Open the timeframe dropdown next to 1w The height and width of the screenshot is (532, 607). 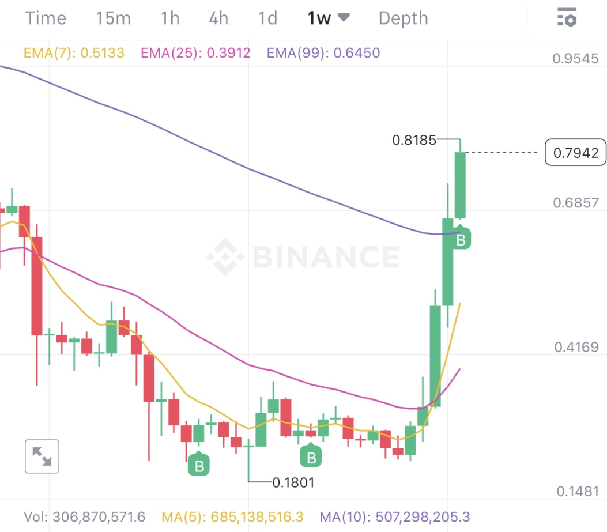tap(344, 18)
